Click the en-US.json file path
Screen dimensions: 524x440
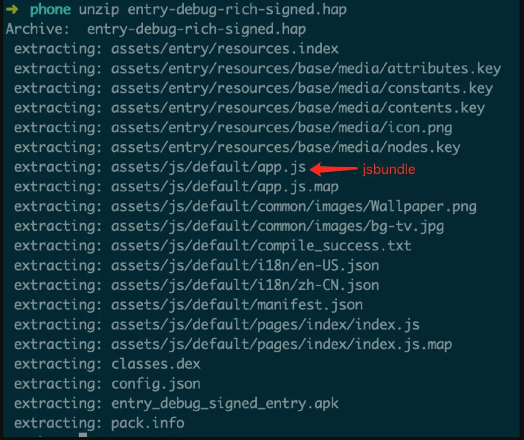pos(245,266)
